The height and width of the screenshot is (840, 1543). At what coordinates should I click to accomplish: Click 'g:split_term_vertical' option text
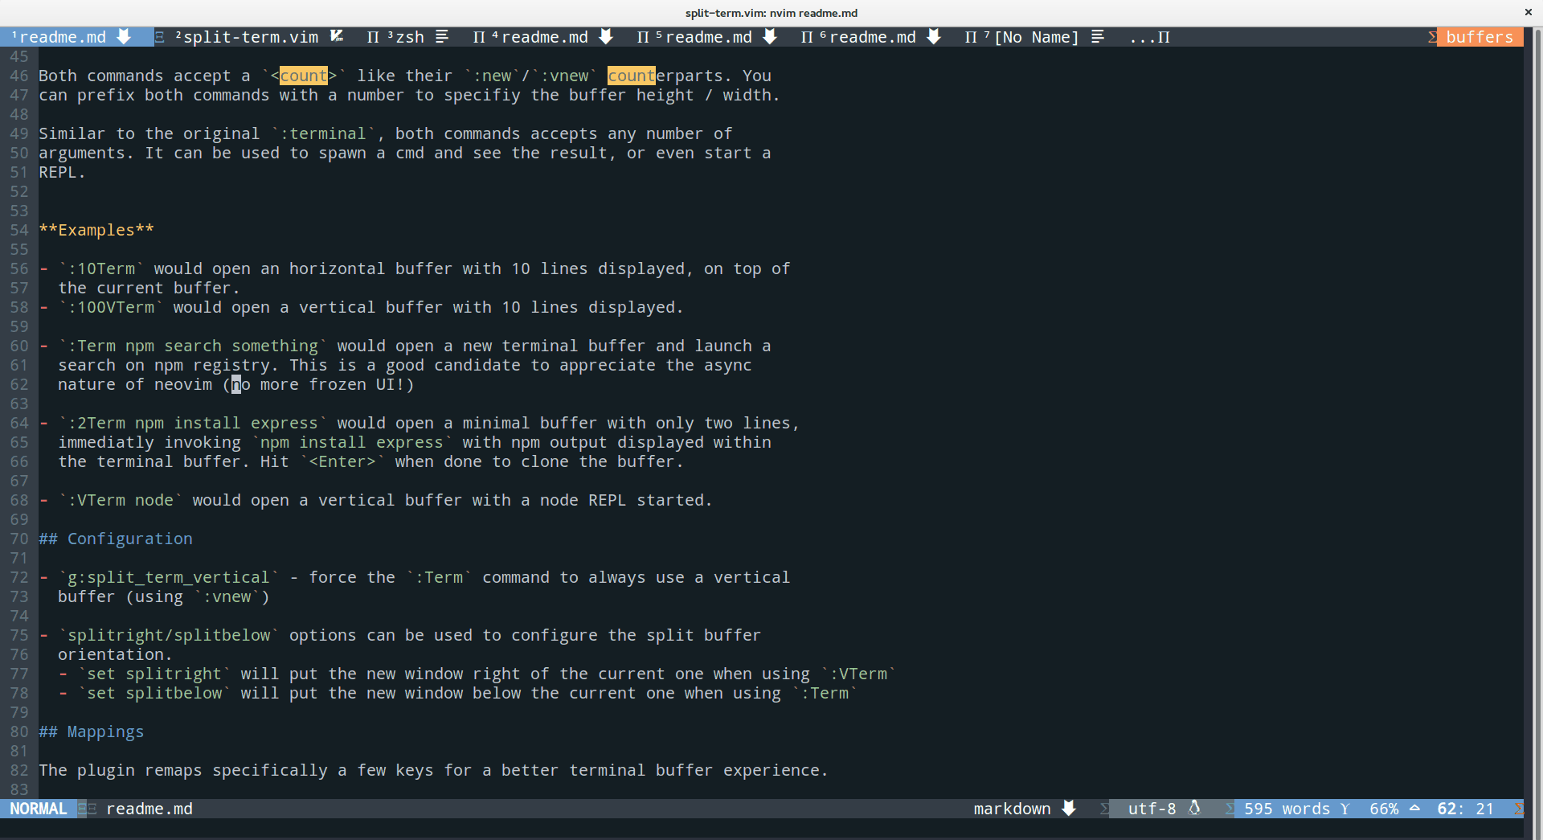tap(169, 577)
